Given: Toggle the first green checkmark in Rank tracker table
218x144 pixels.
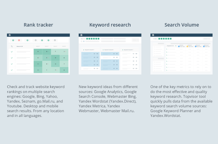Looking at the screenshot, I should [12, 52].
